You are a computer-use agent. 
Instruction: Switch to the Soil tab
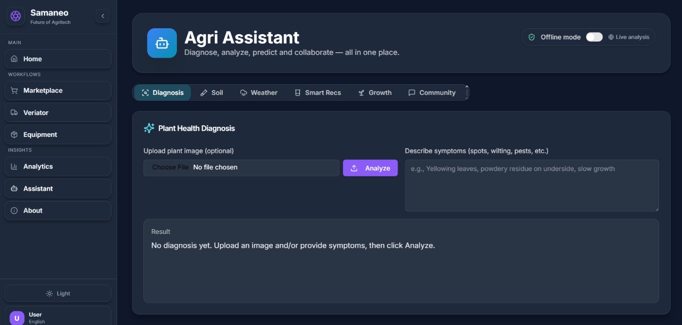click(x=212, y=93)
